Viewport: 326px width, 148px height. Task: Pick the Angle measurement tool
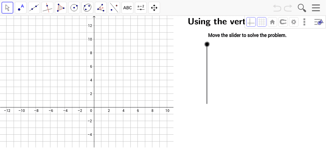tap(101, 8)
